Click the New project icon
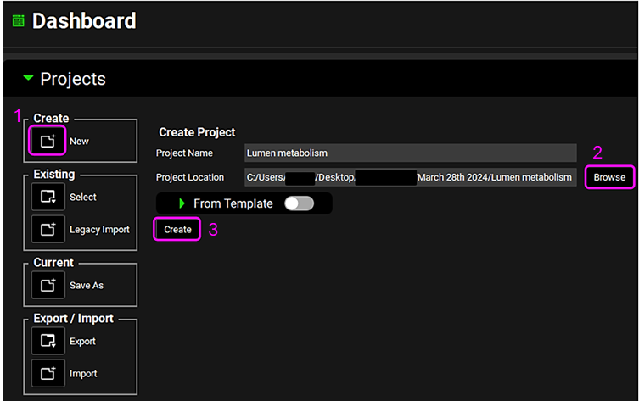639x401 pixels. click(48, 141)
